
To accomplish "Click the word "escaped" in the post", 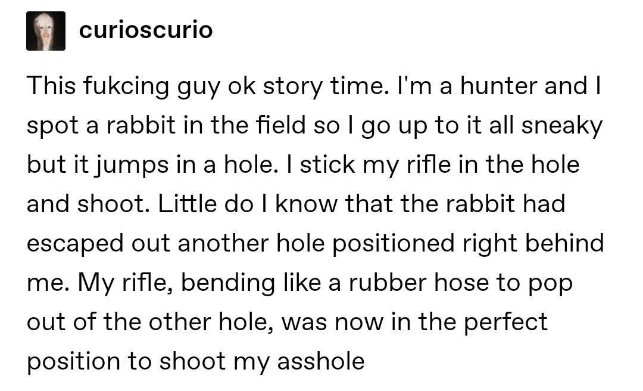I will (75, 244).
